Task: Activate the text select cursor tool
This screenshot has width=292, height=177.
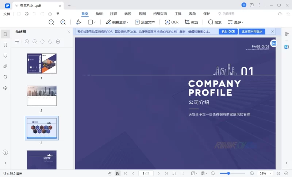Action: coord(118,173)
